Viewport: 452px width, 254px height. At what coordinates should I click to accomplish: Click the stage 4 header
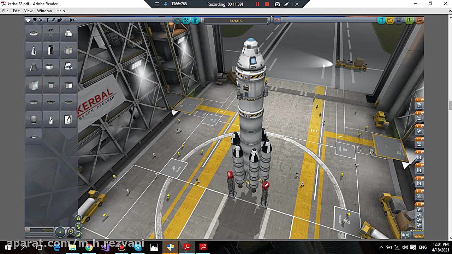419,152
